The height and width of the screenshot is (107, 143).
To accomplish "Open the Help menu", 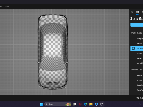I will [7, 7].
